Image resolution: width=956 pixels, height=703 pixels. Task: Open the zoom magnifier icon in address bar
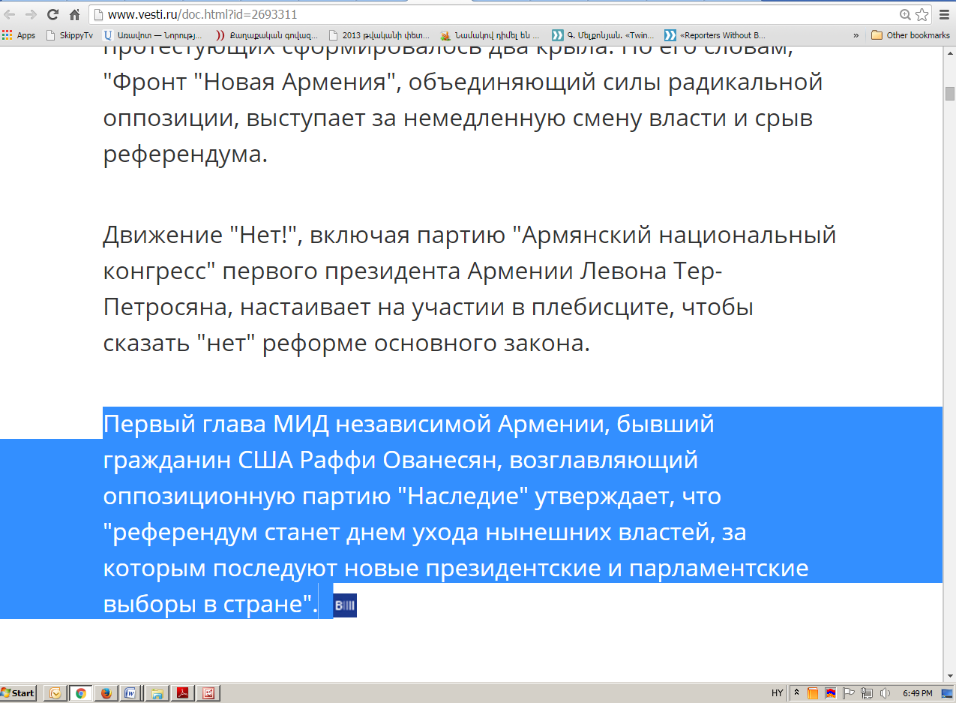(x=905, y=14)
